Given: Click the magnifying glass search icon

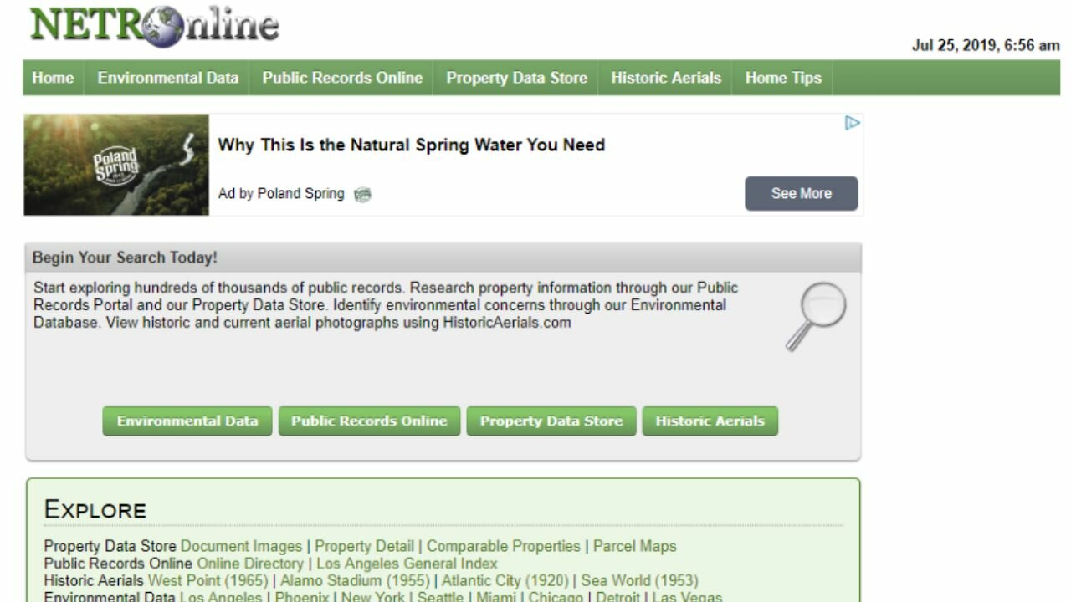Looking at the screenshot, I should point(816,315).
